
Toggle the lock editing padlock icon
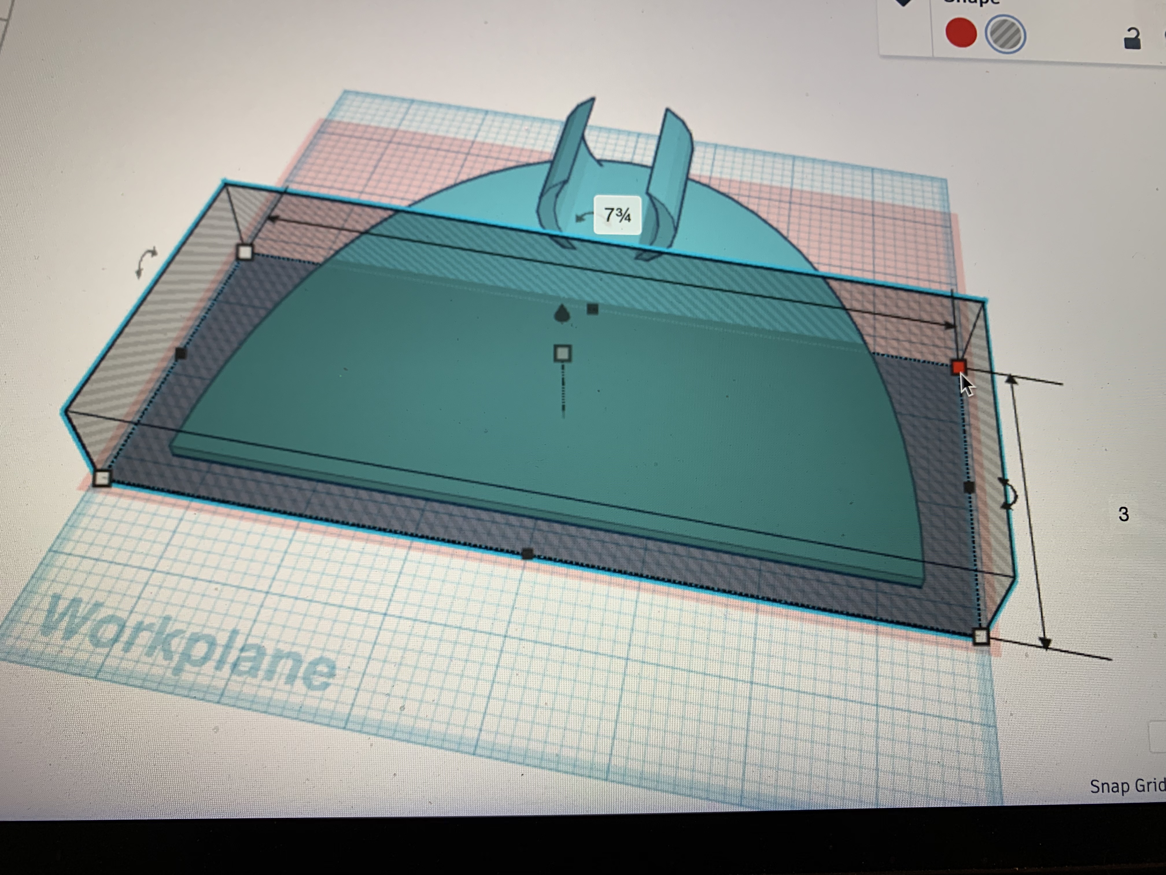(x=1132, y=39)
